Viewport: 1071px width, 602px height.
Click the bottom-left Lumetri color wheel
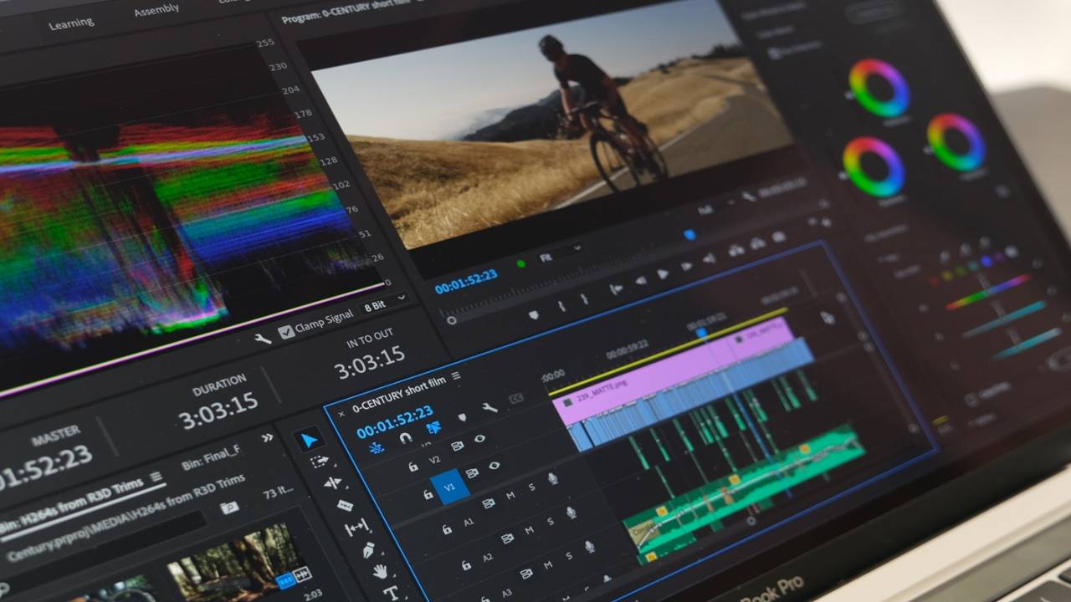pos(874,166)
